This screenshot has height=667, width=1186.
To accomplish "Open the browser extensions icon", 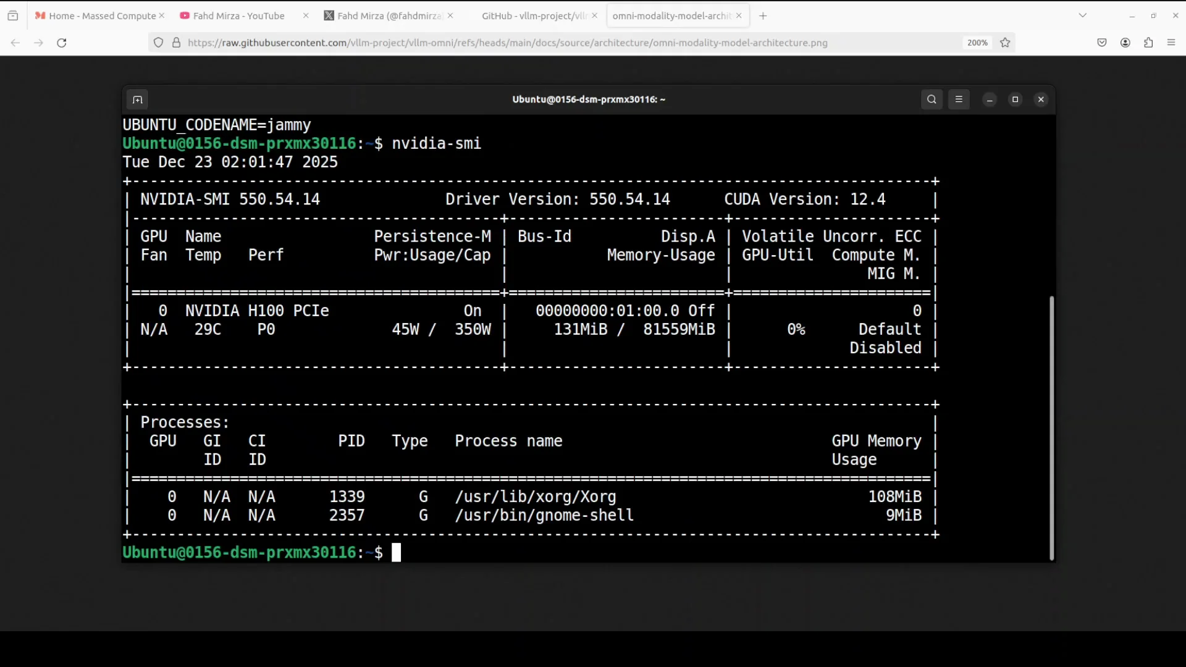I will pyautogui.click(x=1148, y=43).
